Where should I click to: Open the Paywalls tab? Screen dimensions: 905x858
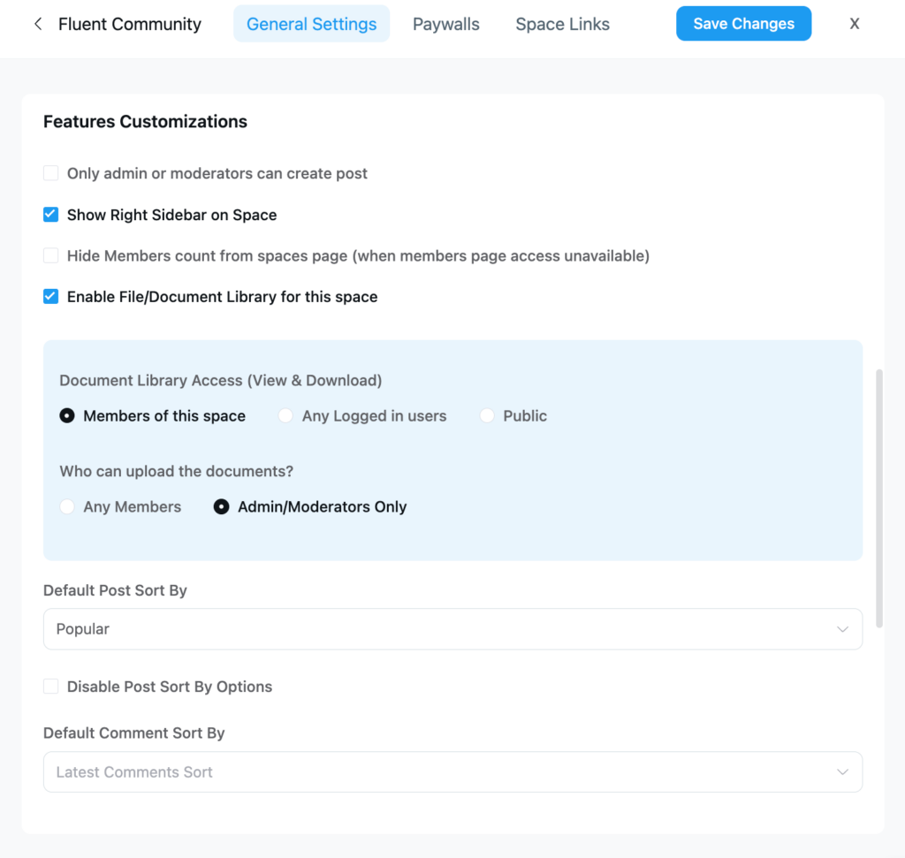(x=446, y=25)
